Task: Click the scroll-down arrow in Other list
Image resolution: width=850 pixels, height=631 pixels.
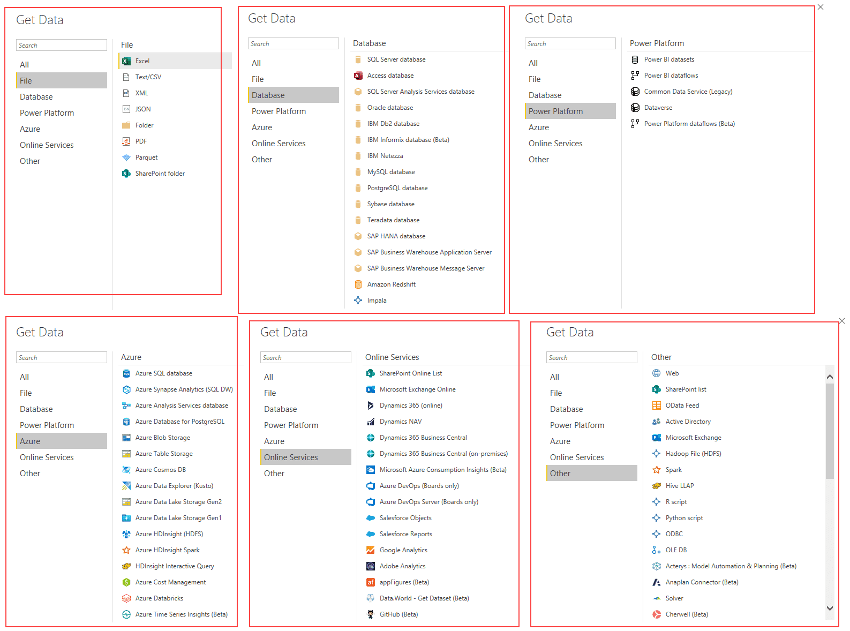Action: coord(830,608)
